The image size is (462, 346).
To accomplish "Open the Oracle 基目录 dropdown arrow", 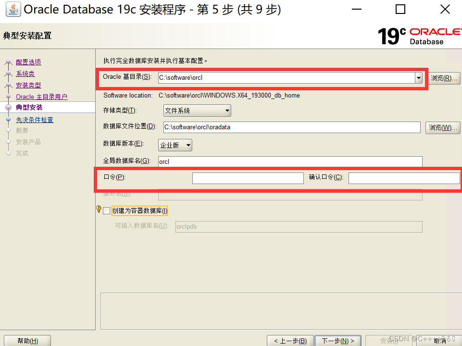I will pyautogui.click(x=418, y=78).
